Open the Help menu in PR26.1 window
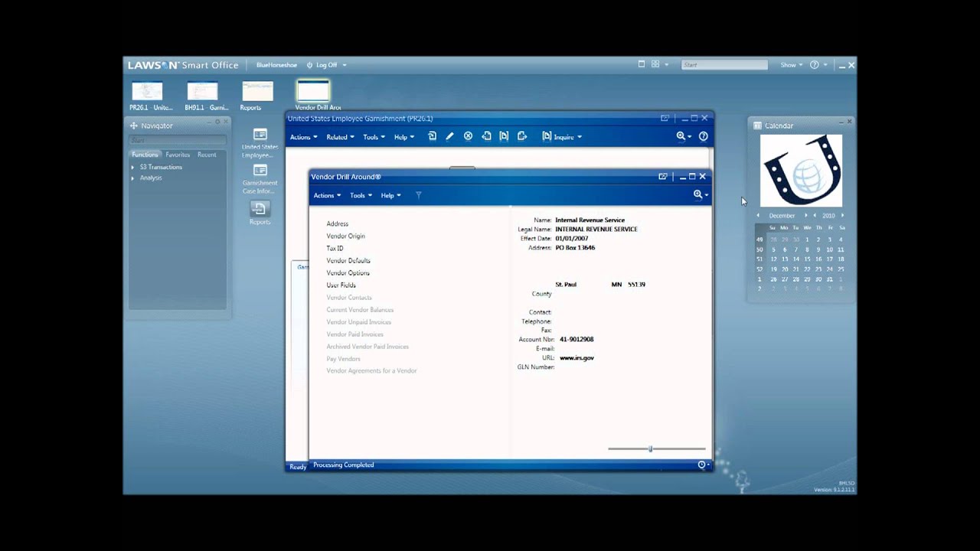 point(403,137)
